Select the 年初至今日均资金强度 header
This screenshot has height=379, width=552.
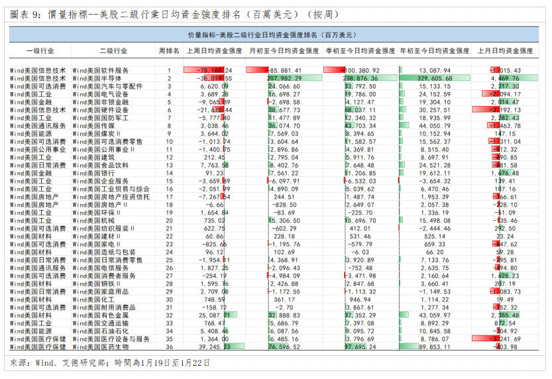pos(434,50)
